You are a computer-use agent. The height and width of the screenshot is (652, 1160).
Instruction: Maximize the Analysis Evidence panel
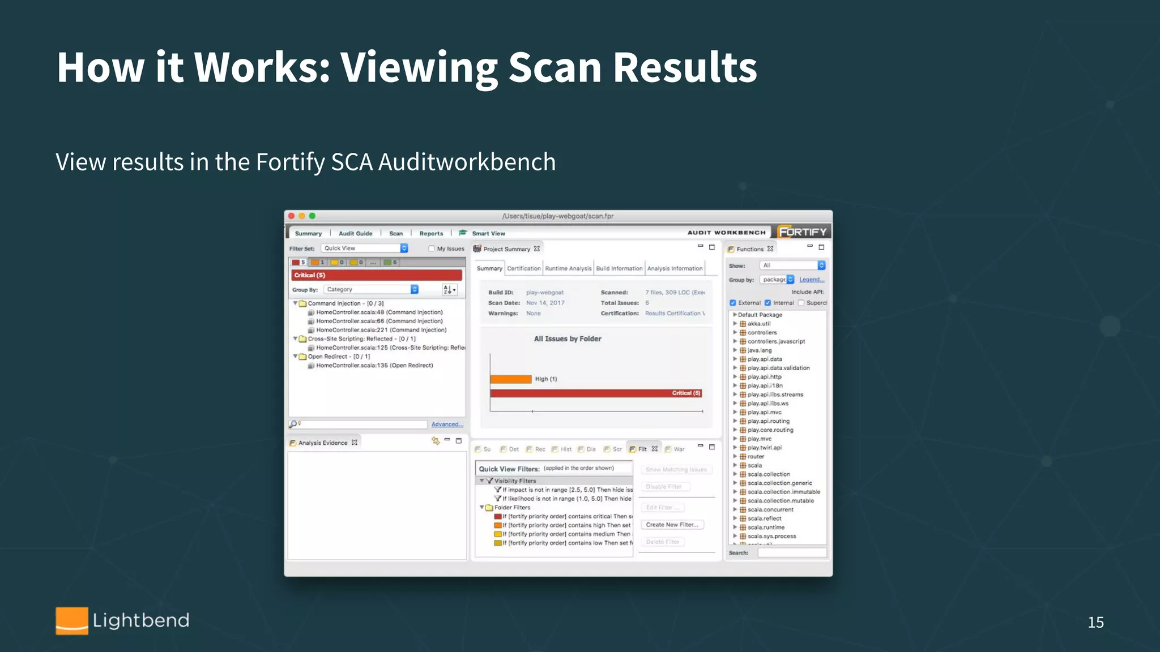(459, 440)
